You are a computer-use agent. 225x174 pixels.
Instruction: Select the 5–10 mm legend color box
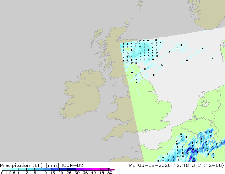(x=39, y=169)
